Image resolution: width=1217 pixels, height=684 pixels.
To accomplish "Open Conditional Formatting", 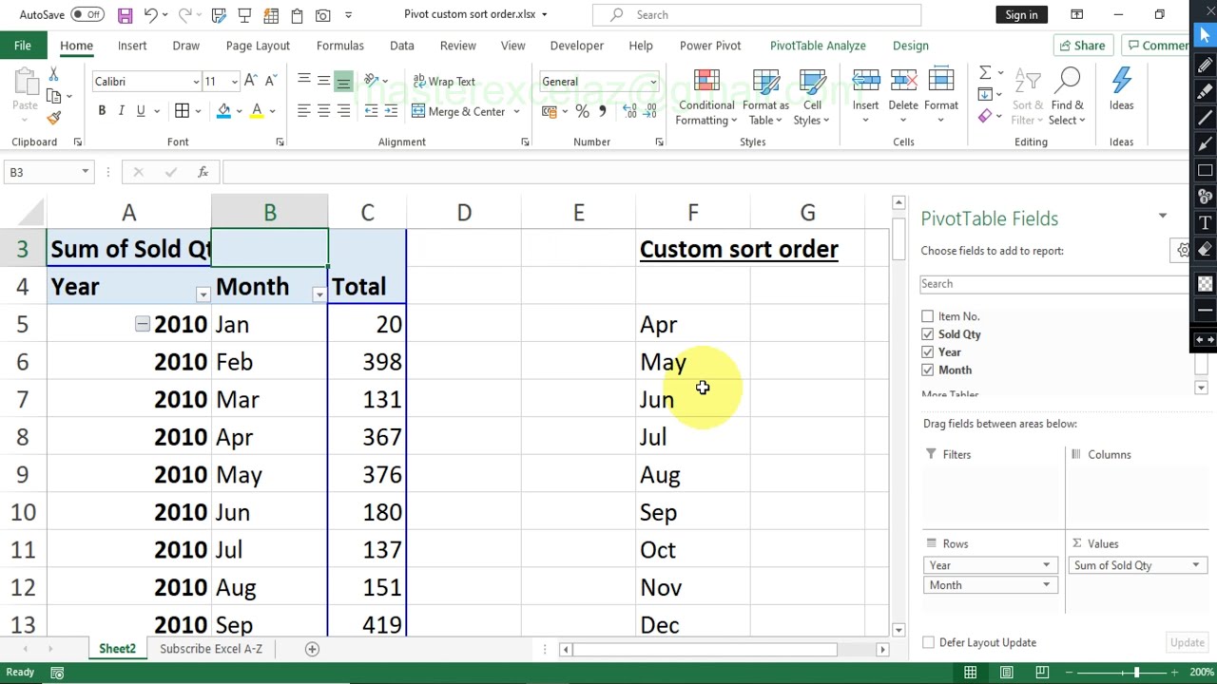I will click(706, 97).
